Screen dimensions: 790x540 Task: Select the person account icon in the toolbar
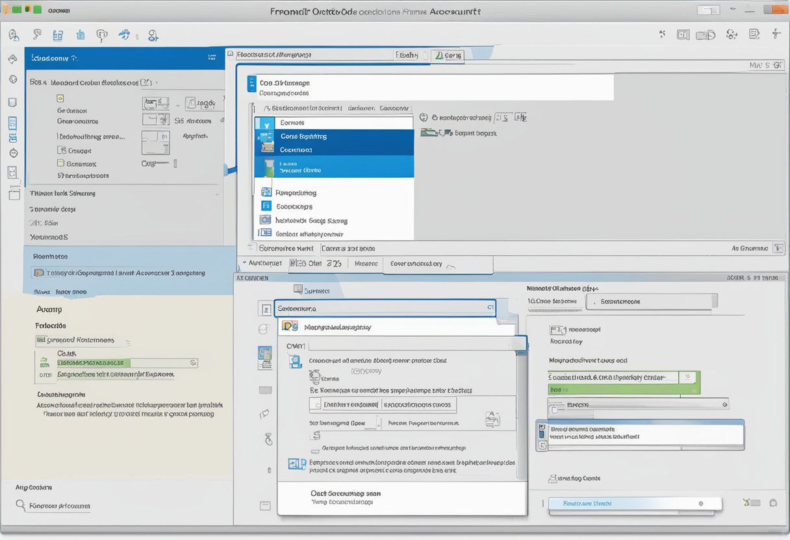(x=153, y=36)
